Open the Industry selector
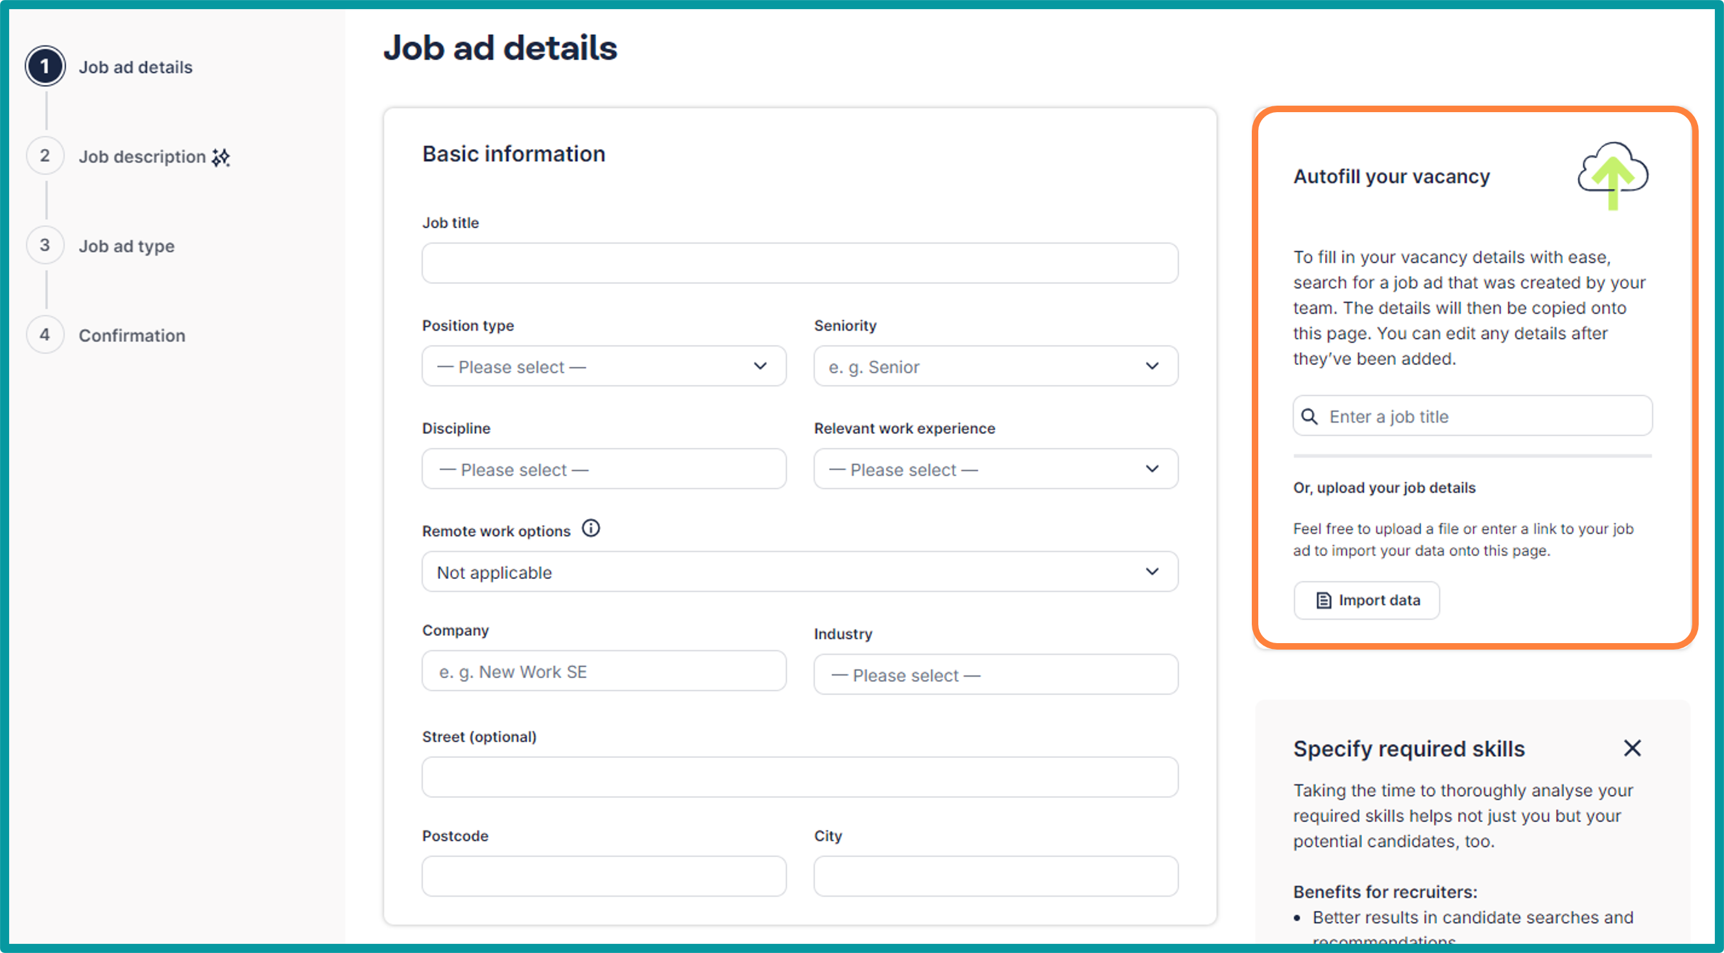1724x953 pixels. [995, 675]
